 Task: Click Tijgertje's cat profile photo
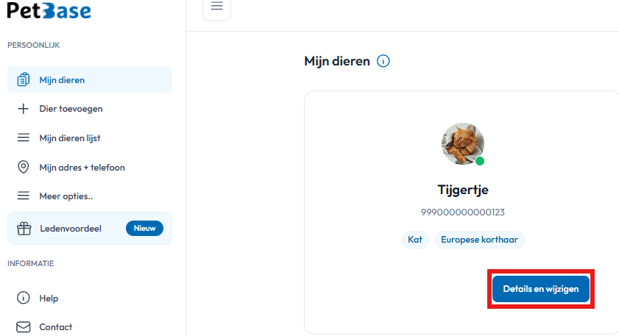point(463,143)
